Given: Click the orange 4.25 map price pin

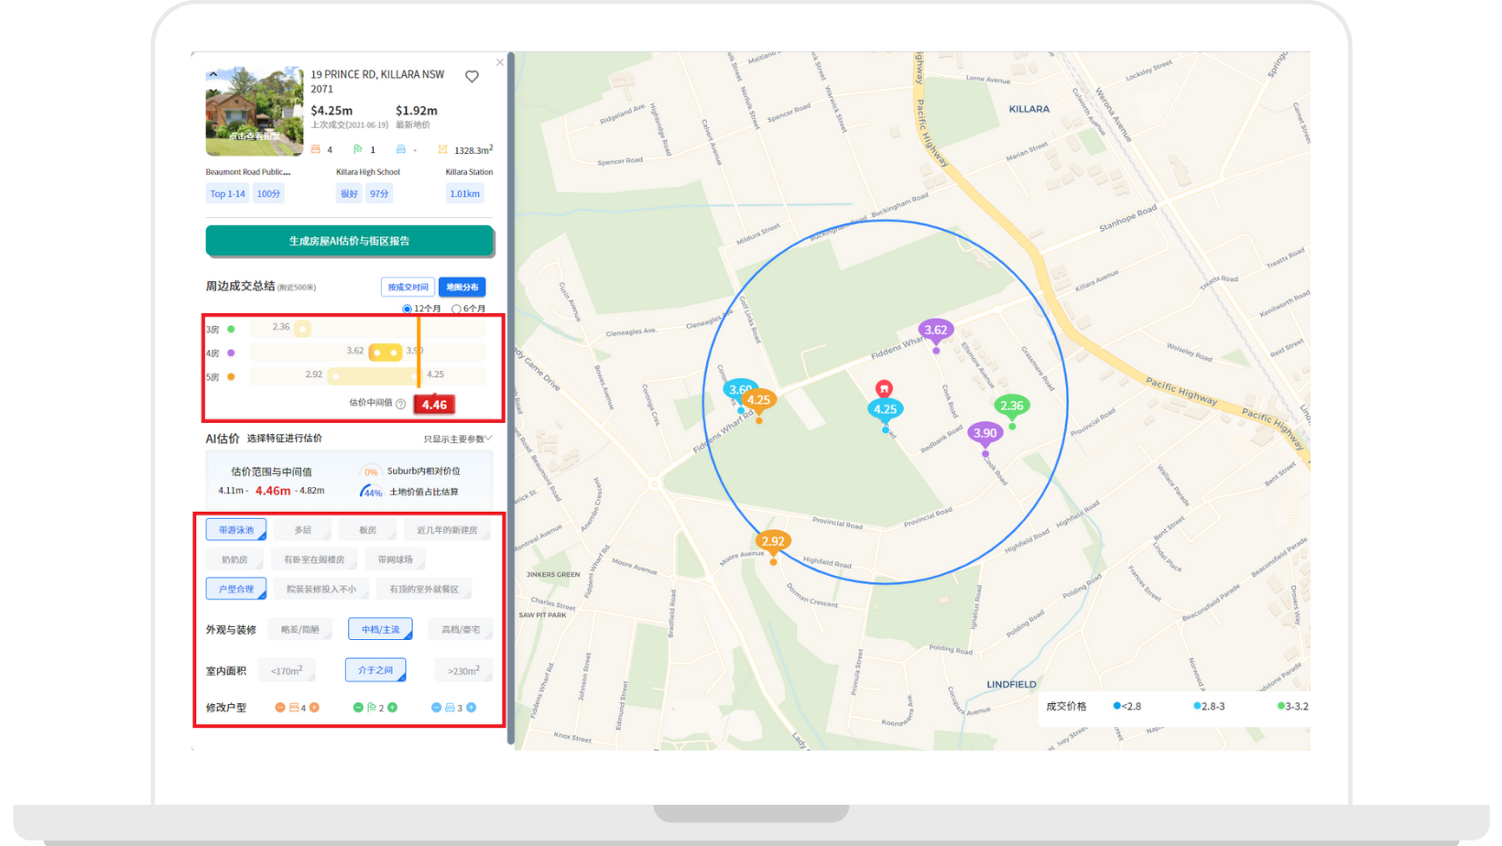Looking at the screenshot, I should [x=758, y=400].
